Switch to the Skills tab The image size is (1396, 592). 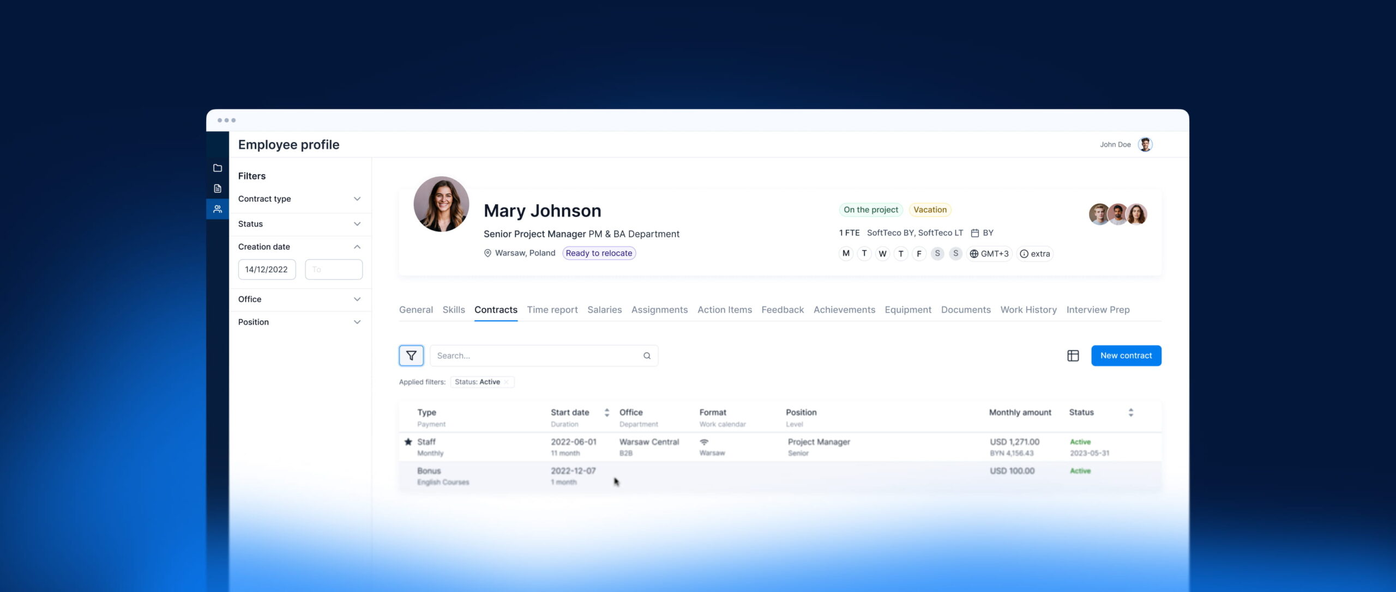click(454, 310)
